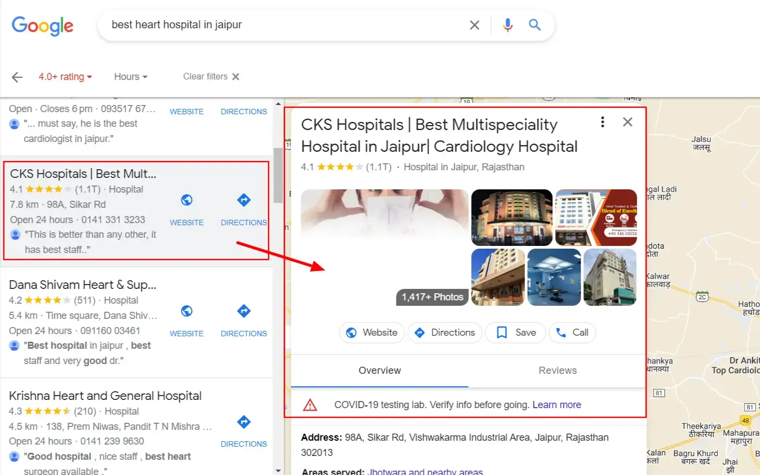Click globe website icon for CKS Hospitals listing
The width and height of the screenshot is (760, 475).
187,200
